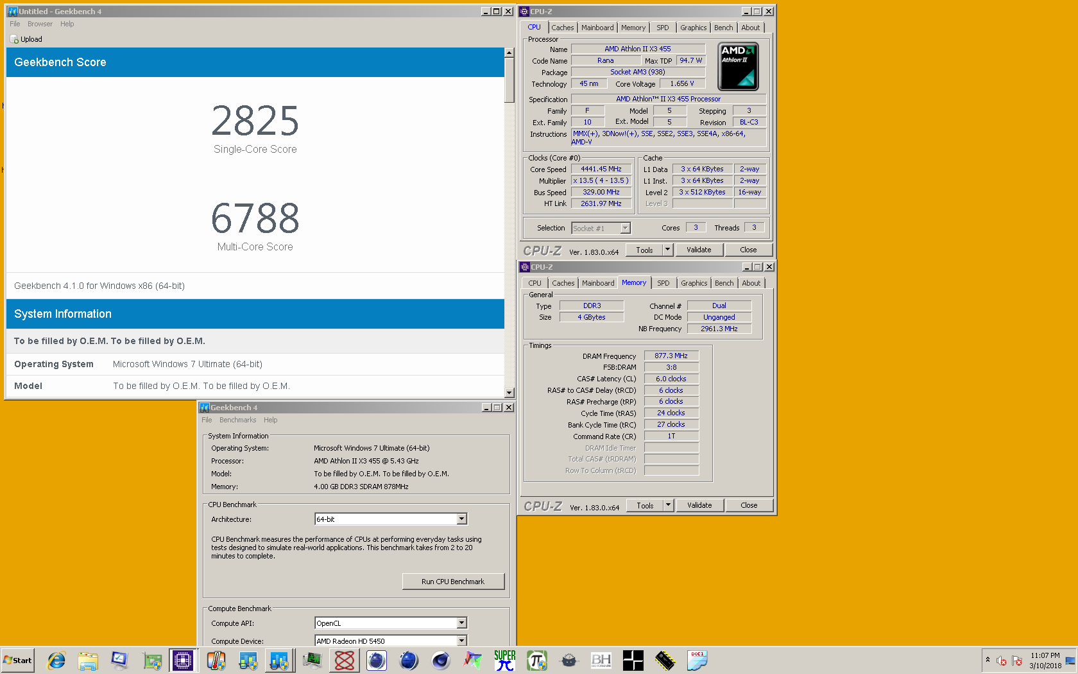
Task: Click the monitor with checkmark taskbar icon
Action: (120, 661)
